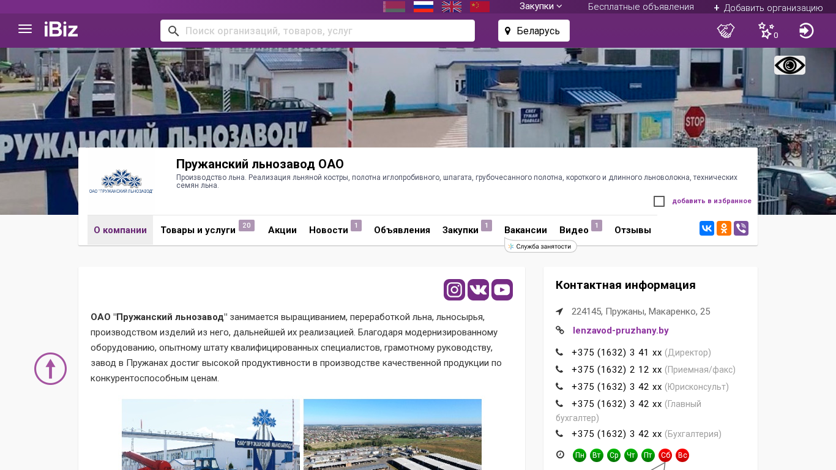
Task: Click the red Вс day-off indicator
Action: click(682, 455)
